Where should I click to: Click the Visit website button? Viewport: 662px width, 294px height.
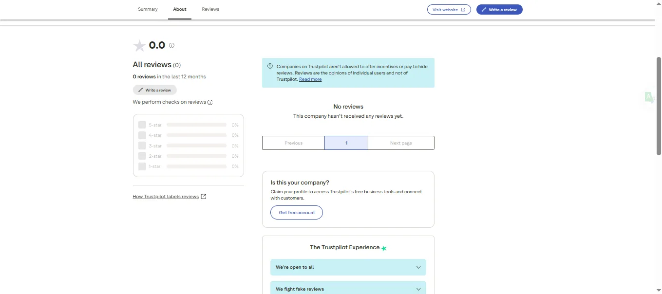click(449, 10)
